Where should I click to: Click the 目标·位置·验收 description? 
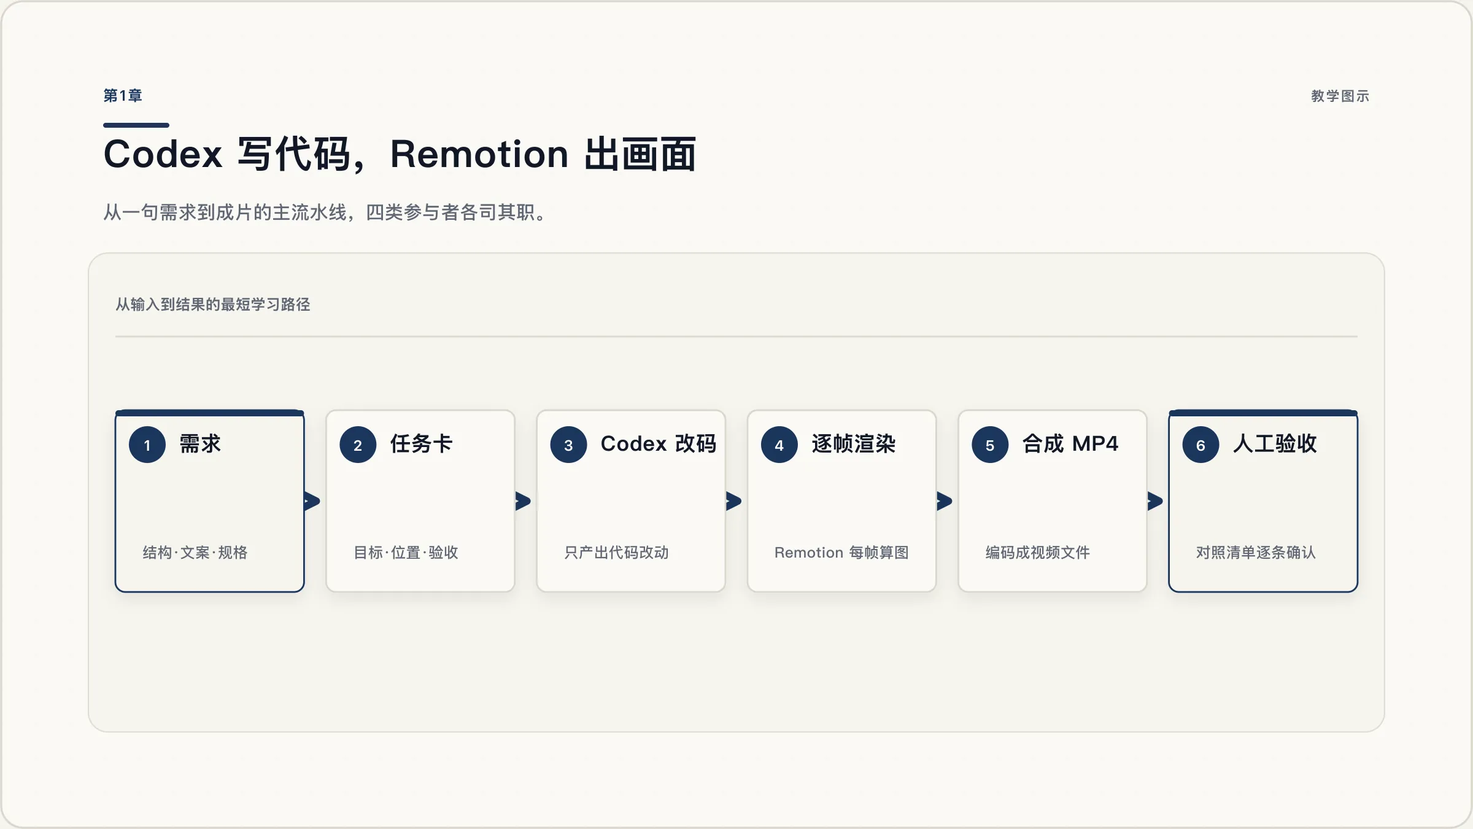point(406,553)
